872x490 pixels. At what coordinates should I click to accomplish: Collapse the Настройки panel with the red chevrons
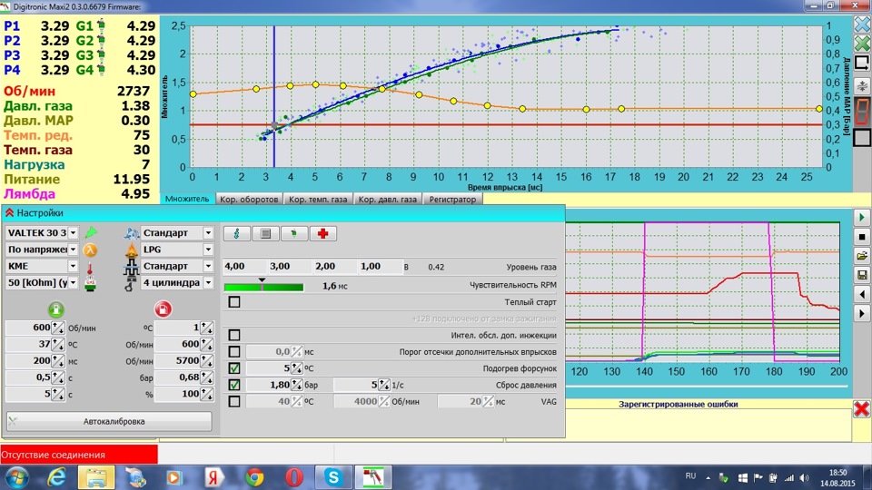(9, 212)
